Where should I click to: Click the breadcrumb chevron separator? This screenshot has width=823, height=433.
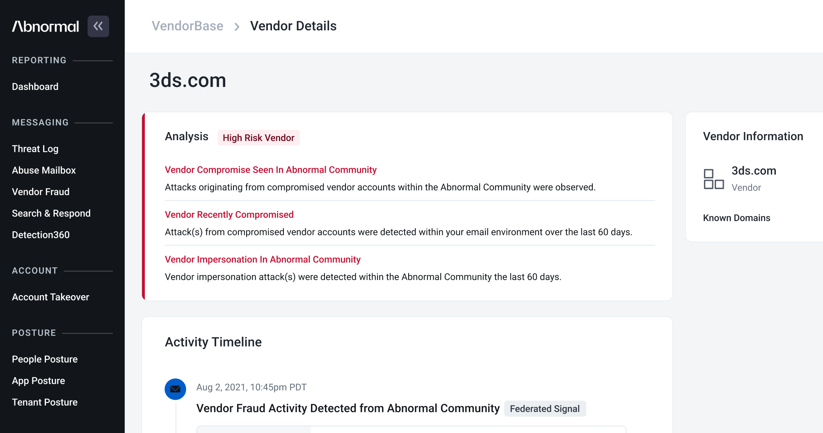(x=237, y=27)
